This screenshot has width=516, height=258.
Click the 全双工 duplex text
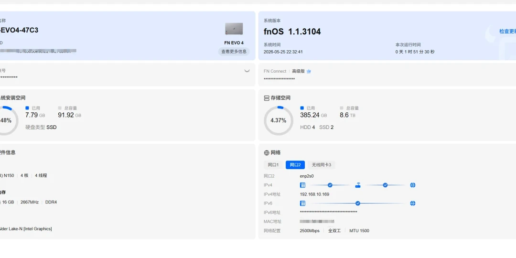tap(334, 231)
